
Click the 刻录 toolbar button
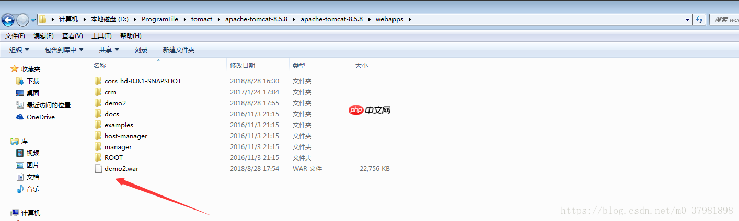click(x=141, y=50)
